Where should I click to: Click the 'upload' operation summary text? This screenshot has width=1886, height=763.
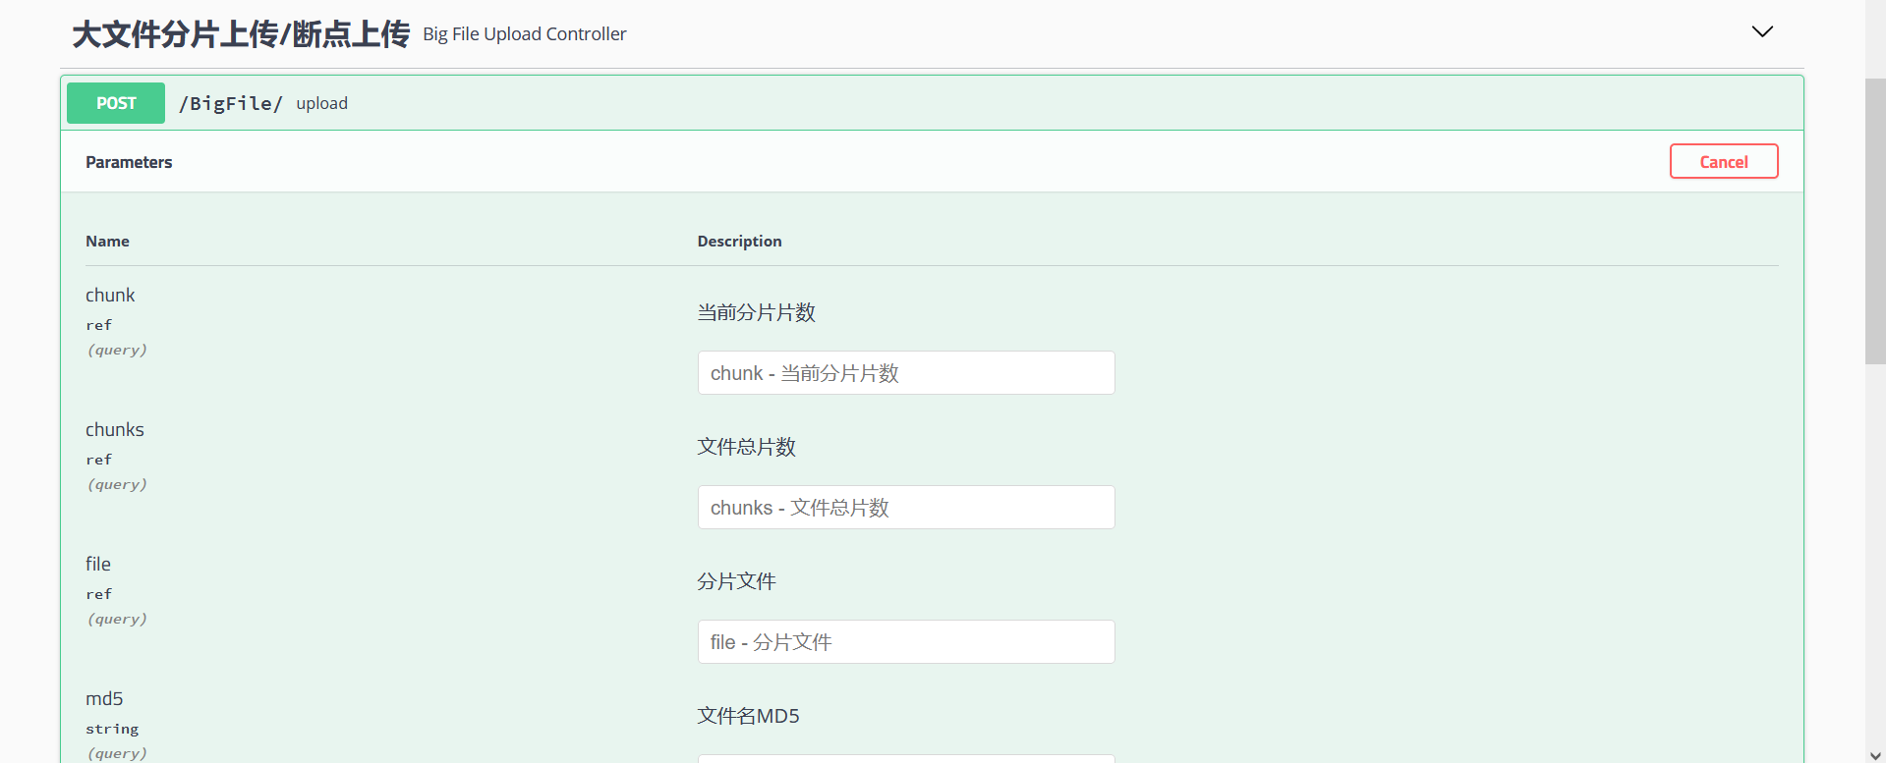tap(322, 103)
